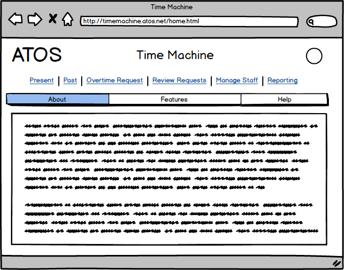Open the Past link
Viewport: 344px width, 270px height.
click(70, 80)
